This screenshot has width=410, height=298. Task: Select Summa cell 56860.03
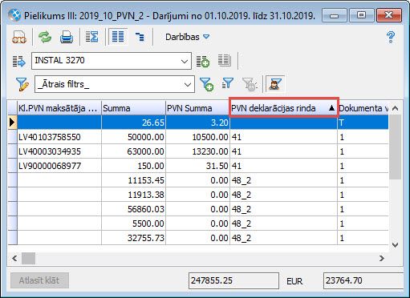[133, 209]
